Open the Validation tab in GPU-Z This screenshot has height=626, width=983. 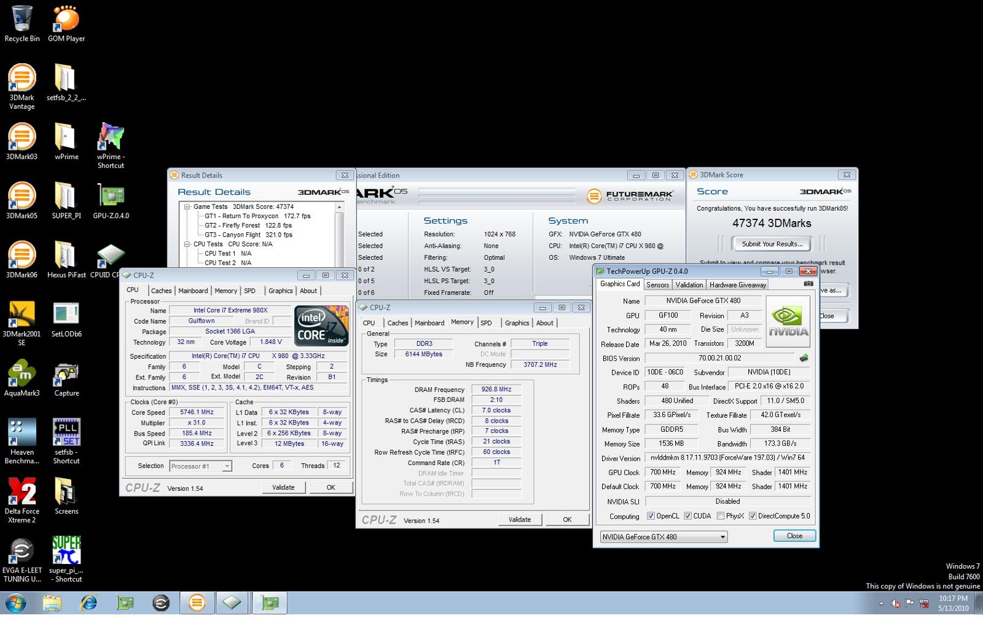tap(689, 285)
